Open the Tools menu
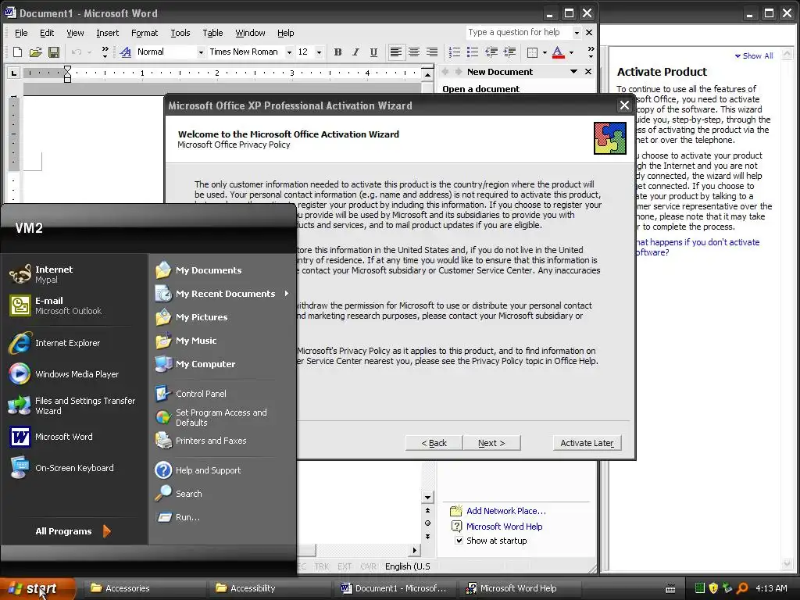 (x=180, y=33)
